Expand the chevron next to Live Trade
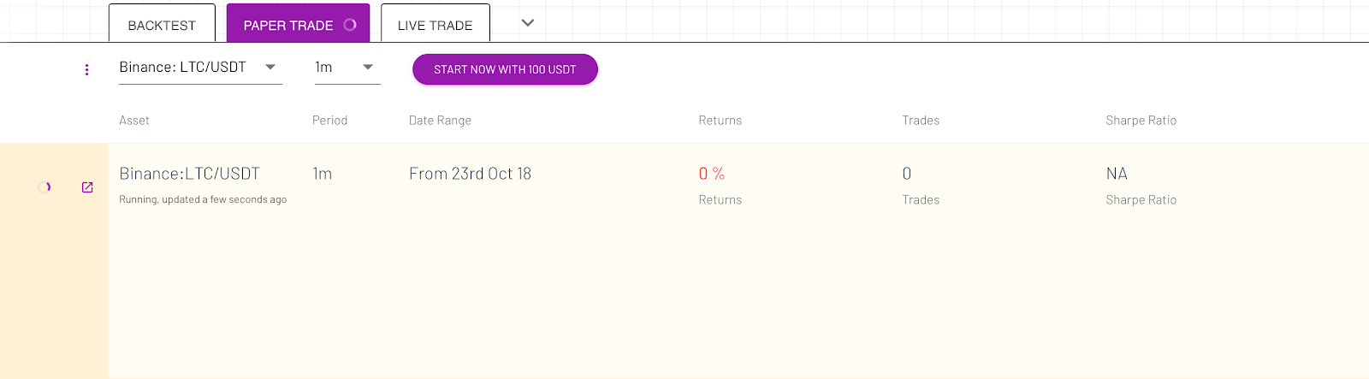 coord(528,23)
